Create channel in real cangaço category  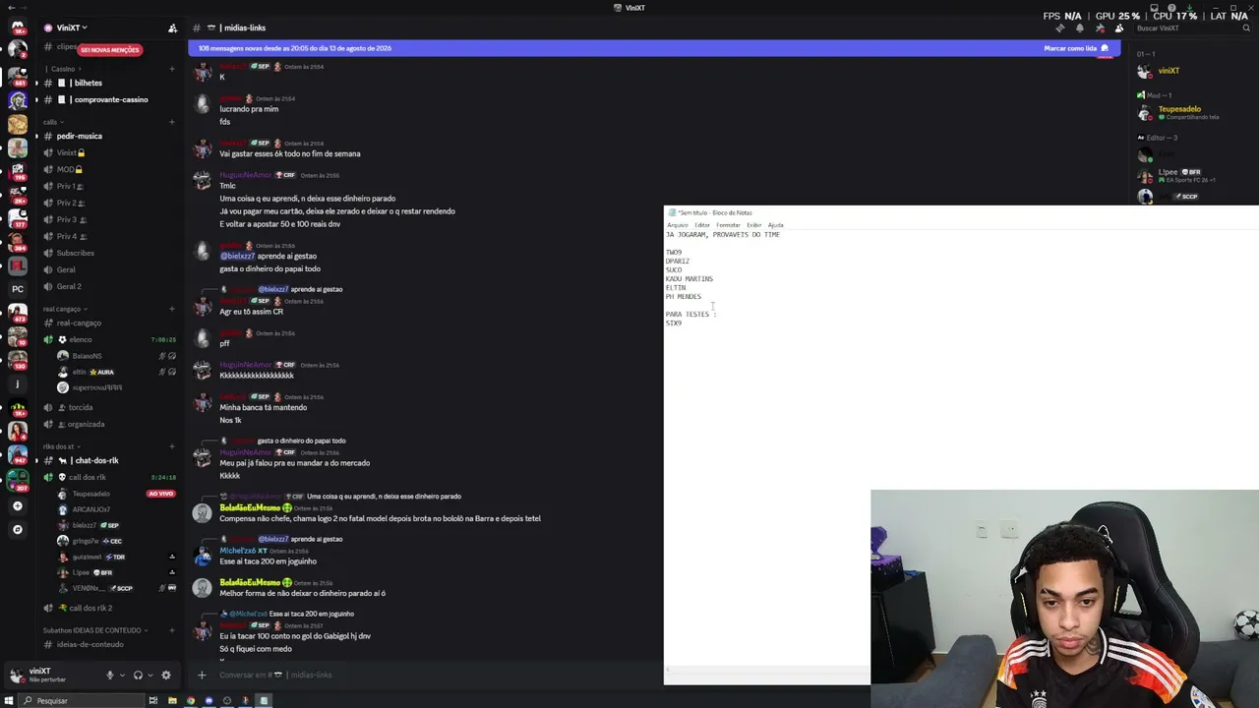[172, 309]
